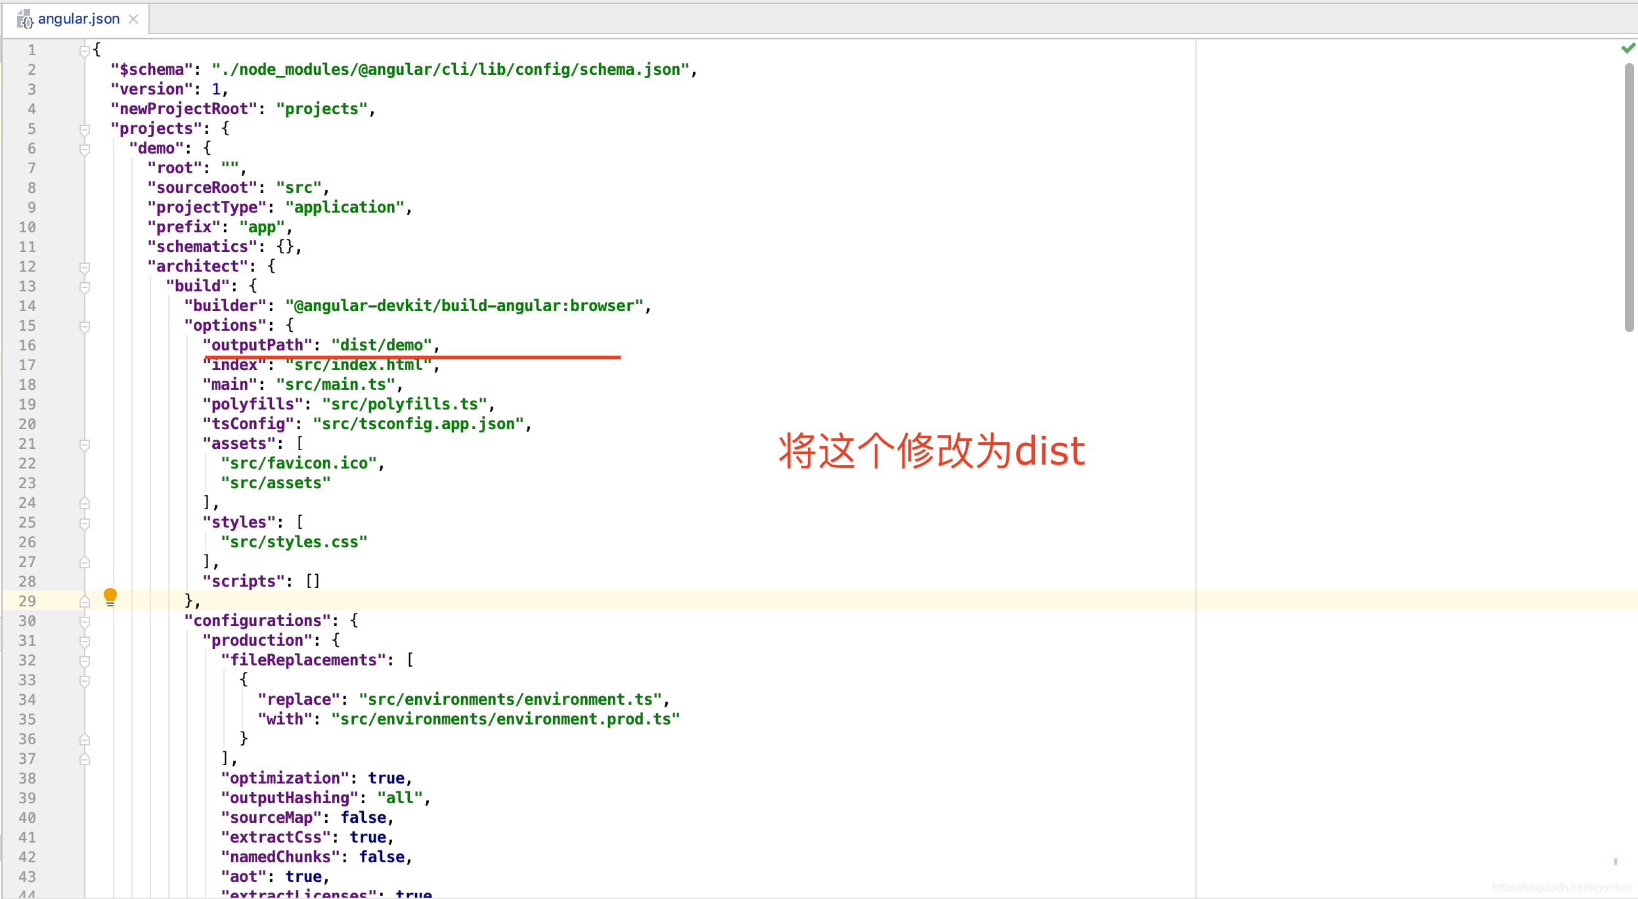This screenshot has height=899, width=1638.
Task: Click the blog.csdn.net watermark link
Action: [1561, 887]
